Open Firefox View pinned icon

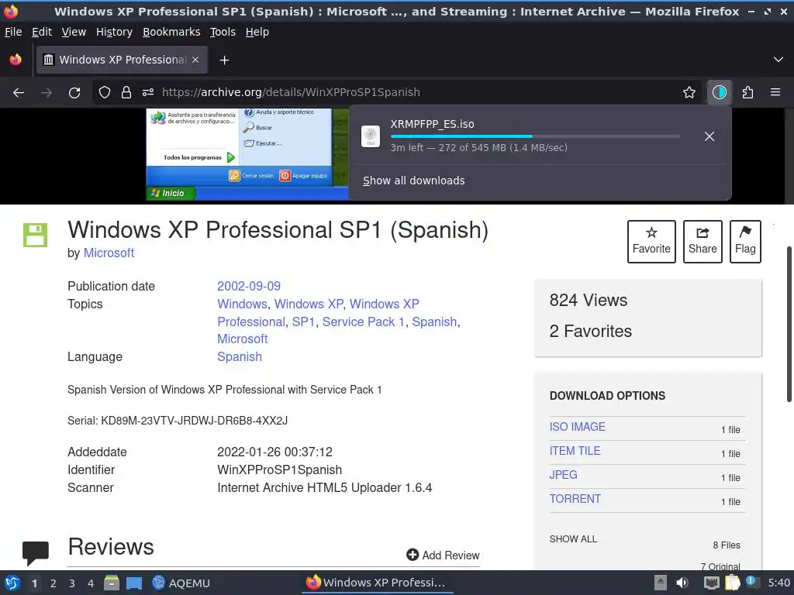pos(16,60)
